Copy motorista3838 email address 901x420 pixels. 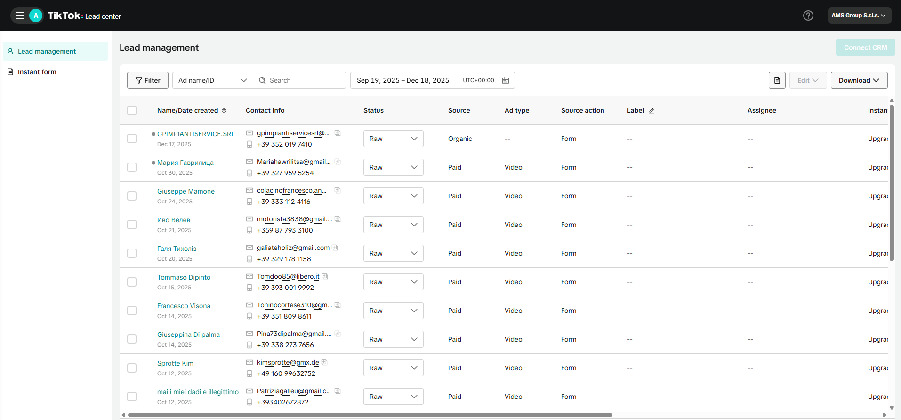[x=338, y=219]
